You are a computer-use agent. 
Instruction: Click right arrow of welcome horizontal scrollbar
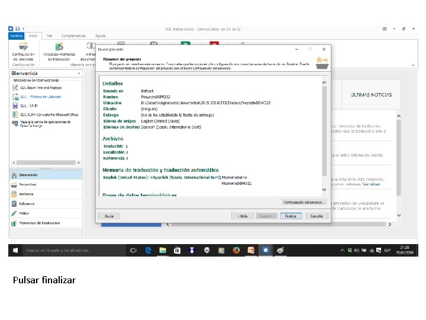point(390,225)
